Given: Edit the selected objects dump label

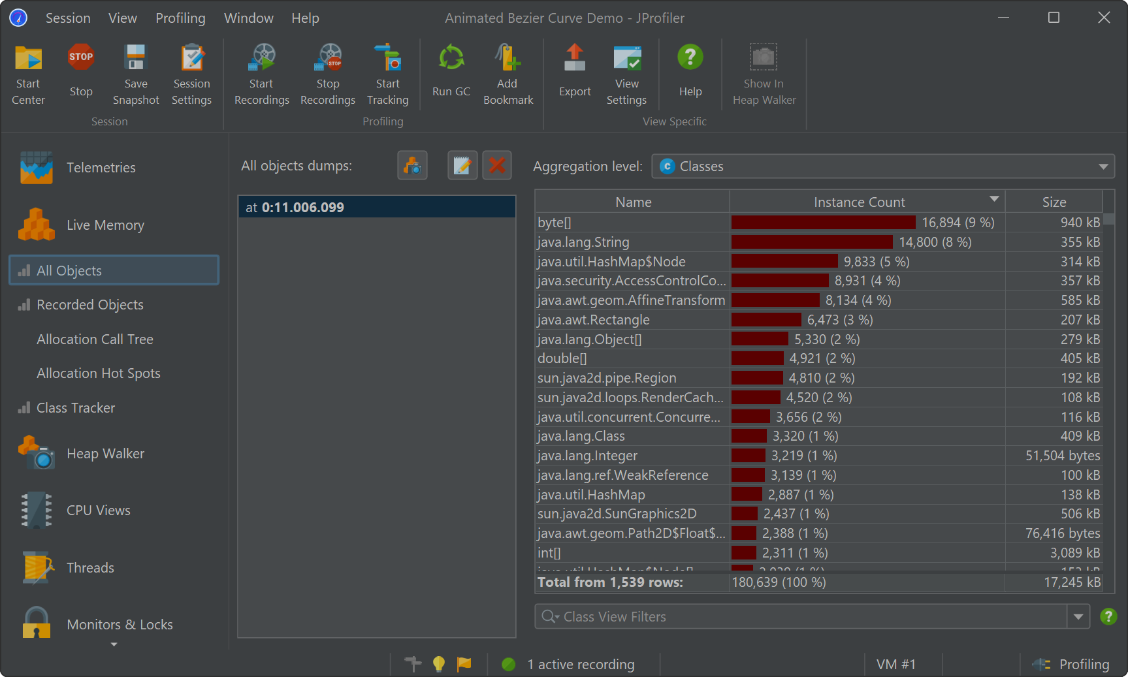Looking at the screenshot, I should [x=462, y=166].
